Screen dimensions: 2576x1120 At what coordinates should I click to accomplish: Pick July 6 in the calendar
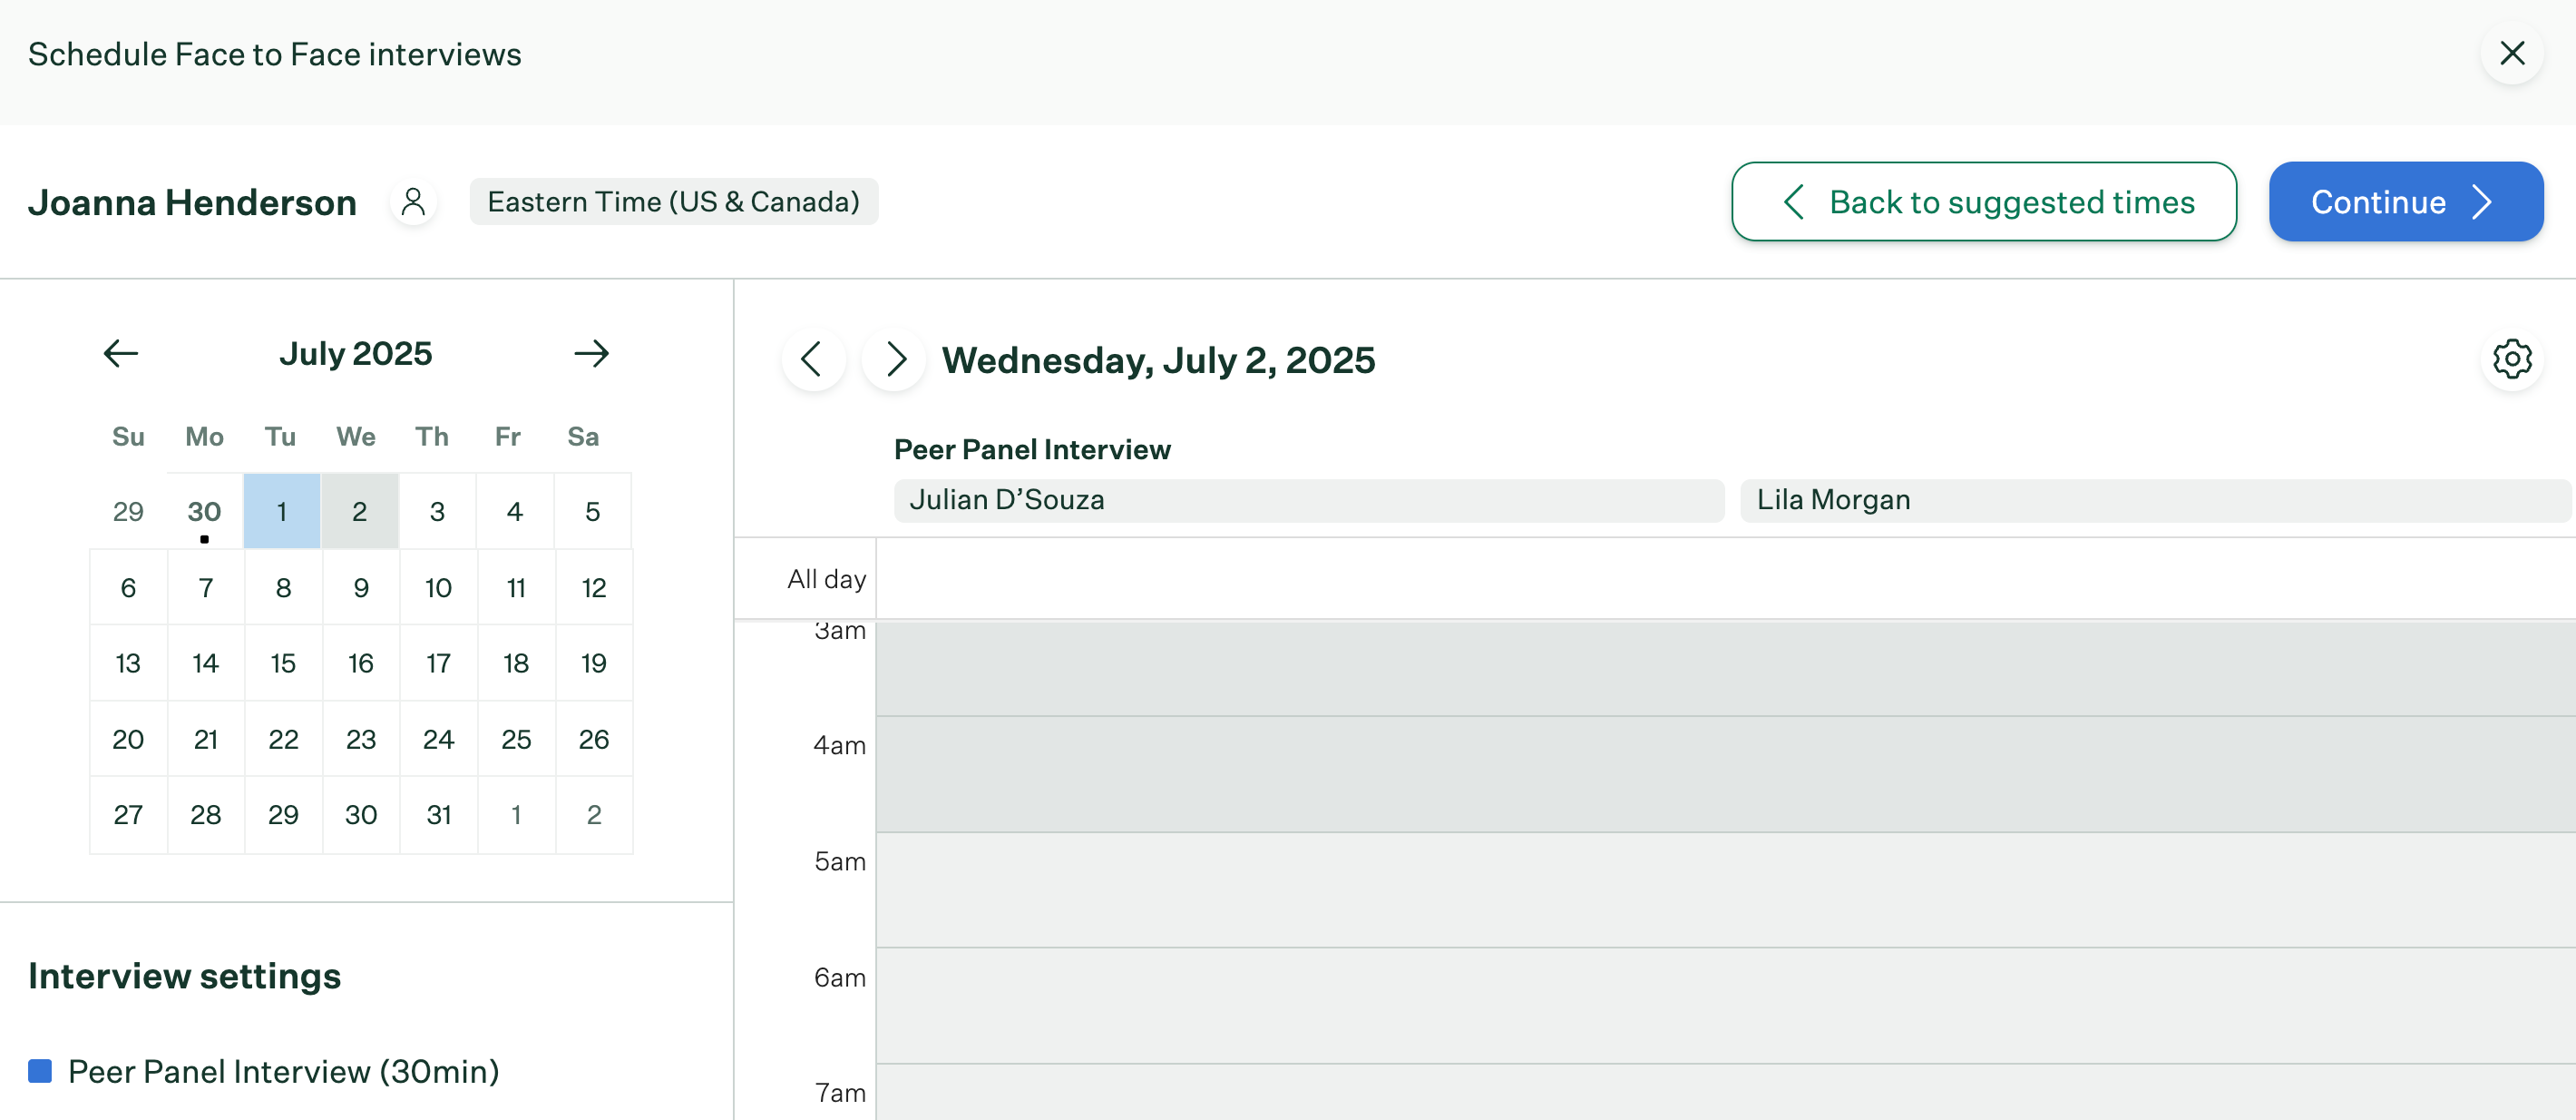[128, 587]
